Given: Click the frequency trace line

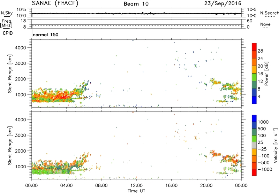Looking at the screenshot, I should 136,24.
